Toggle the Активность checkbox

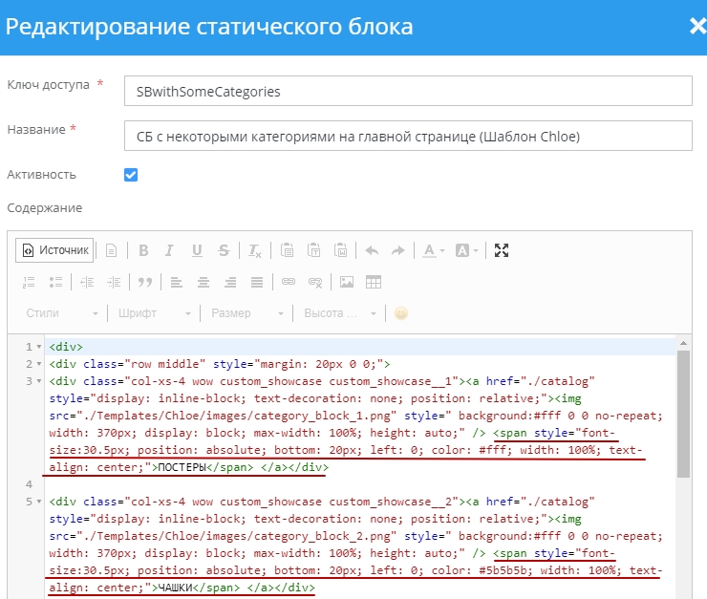(131, 175)
